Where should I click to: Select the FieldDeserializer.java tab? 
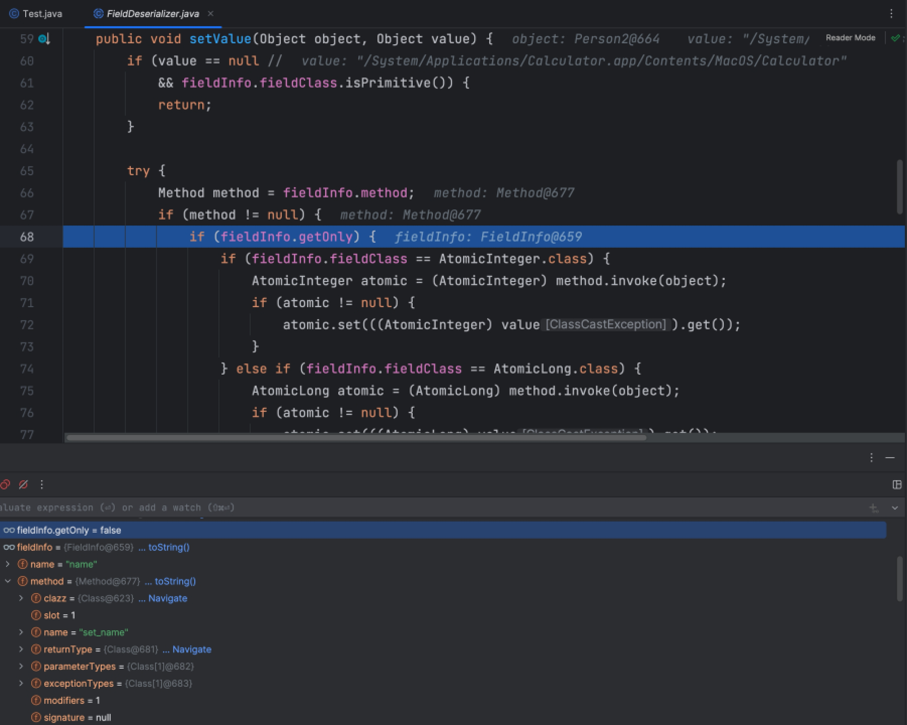point(153,14)
